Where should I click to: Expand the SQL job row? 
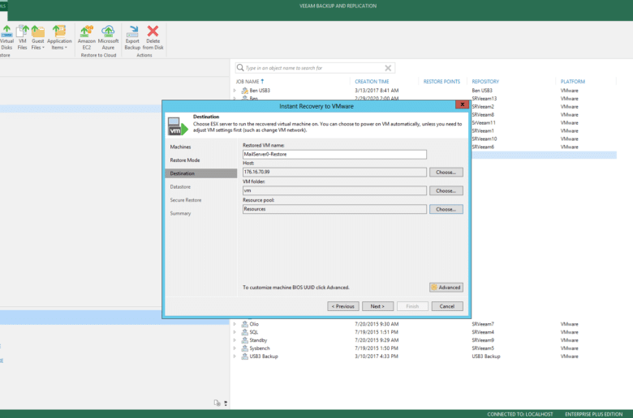pos(235,332)
